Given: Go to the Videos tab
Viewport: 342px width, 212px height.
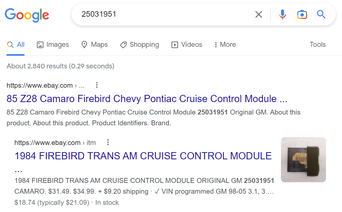Looking at the screenshot, I should pos(187,45).
